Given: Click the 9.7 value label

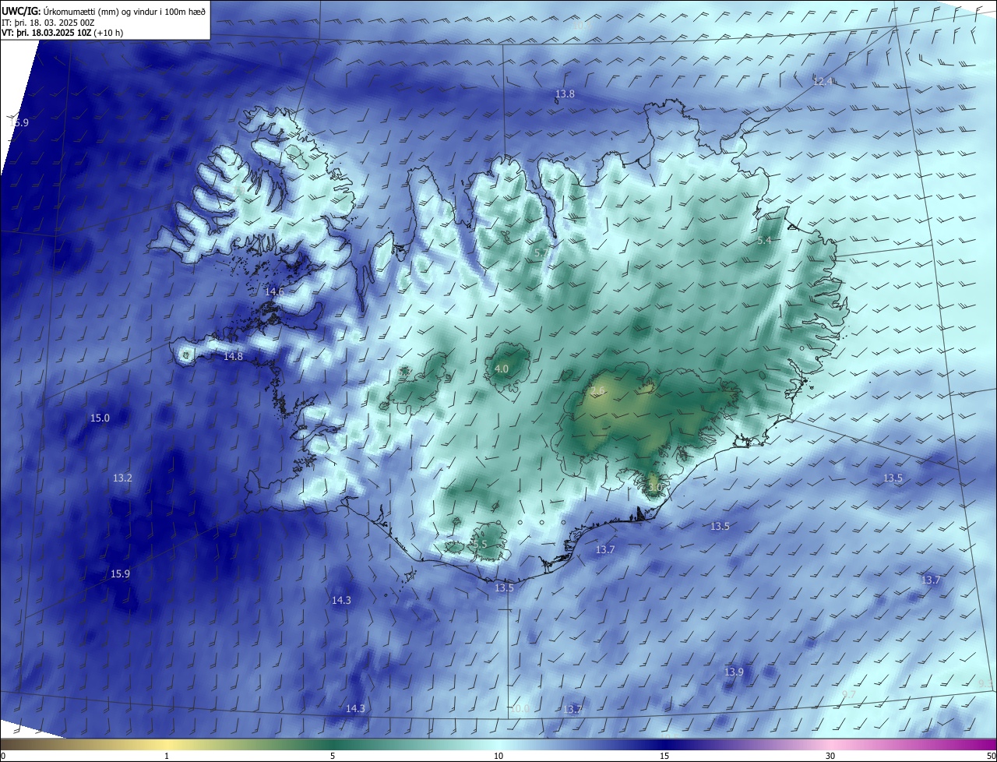Looking at the screenshot, I should point(849,694).
